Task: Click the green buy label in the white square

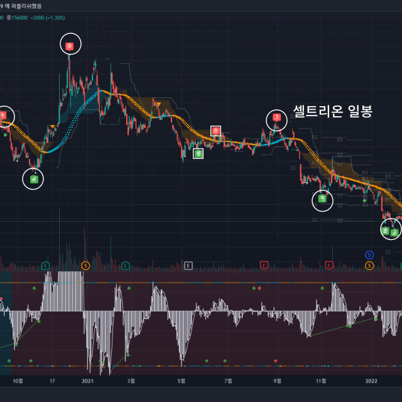Action: coord(198,153)
